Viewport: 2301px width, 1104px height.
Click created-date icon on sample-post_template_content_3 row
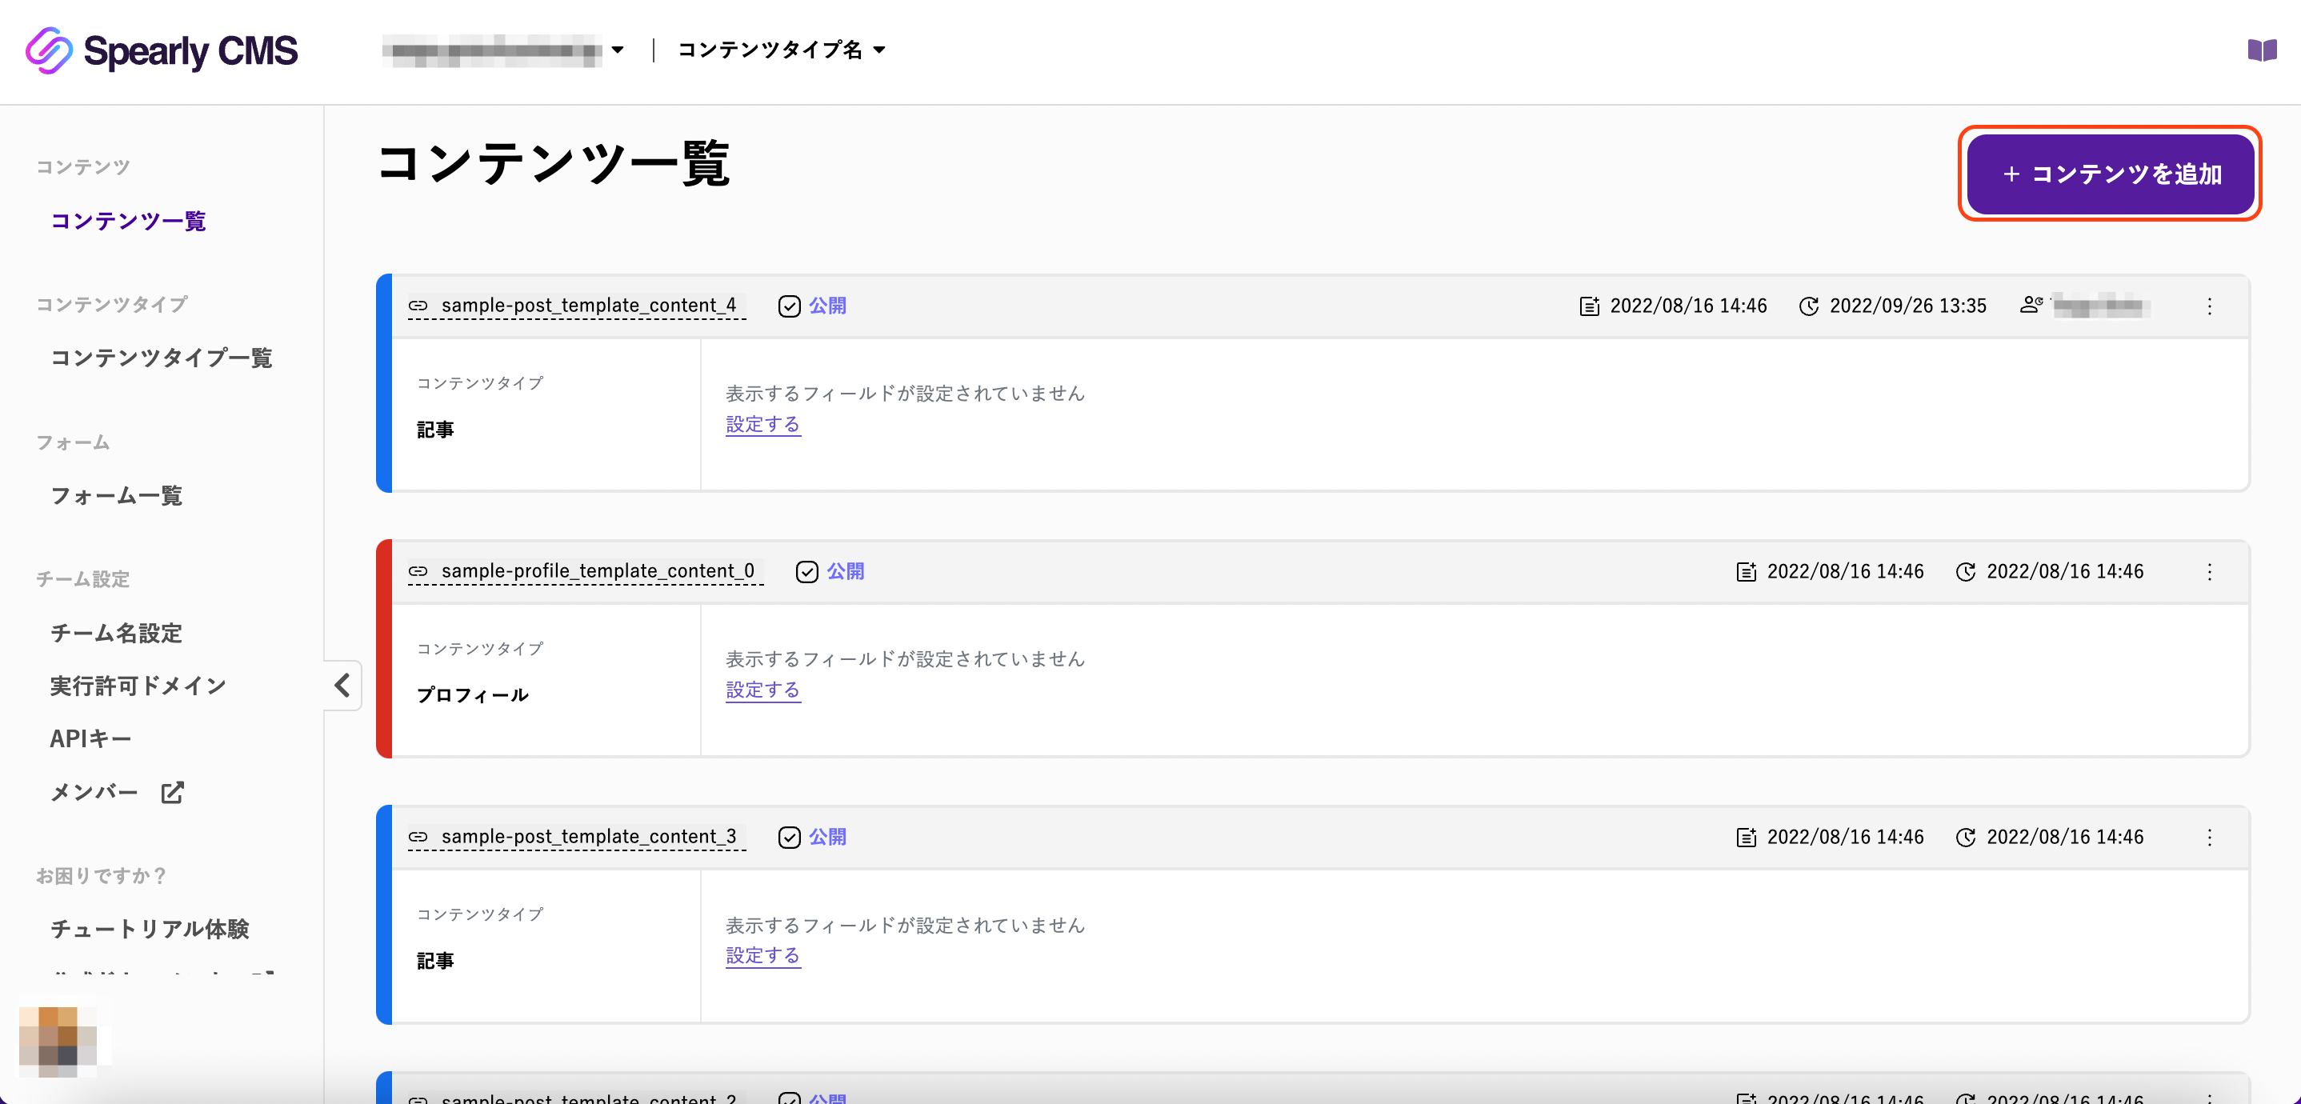[1747, 838]
